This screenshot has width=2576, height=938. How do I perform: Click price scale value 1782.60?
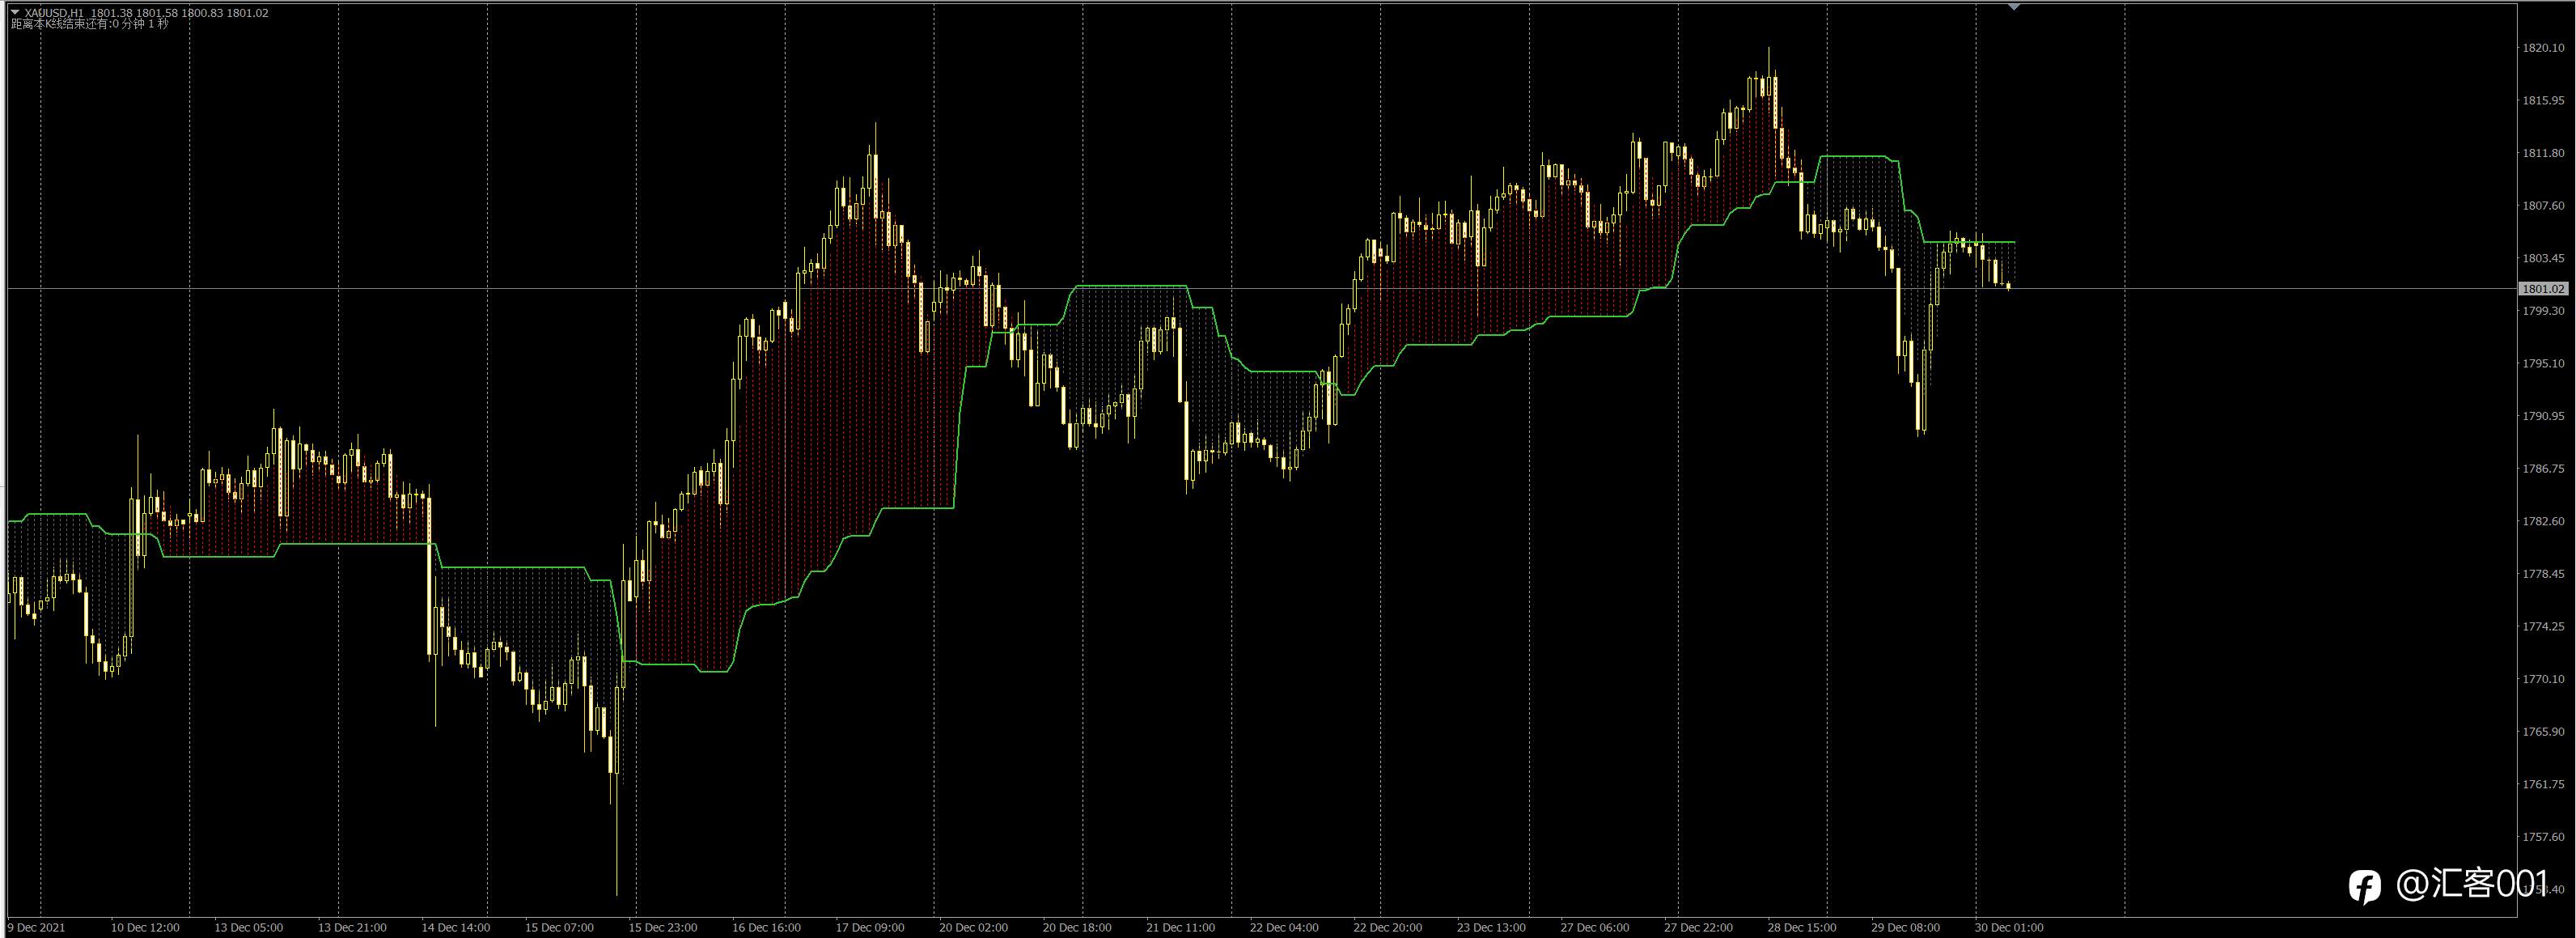[2542, 522]
